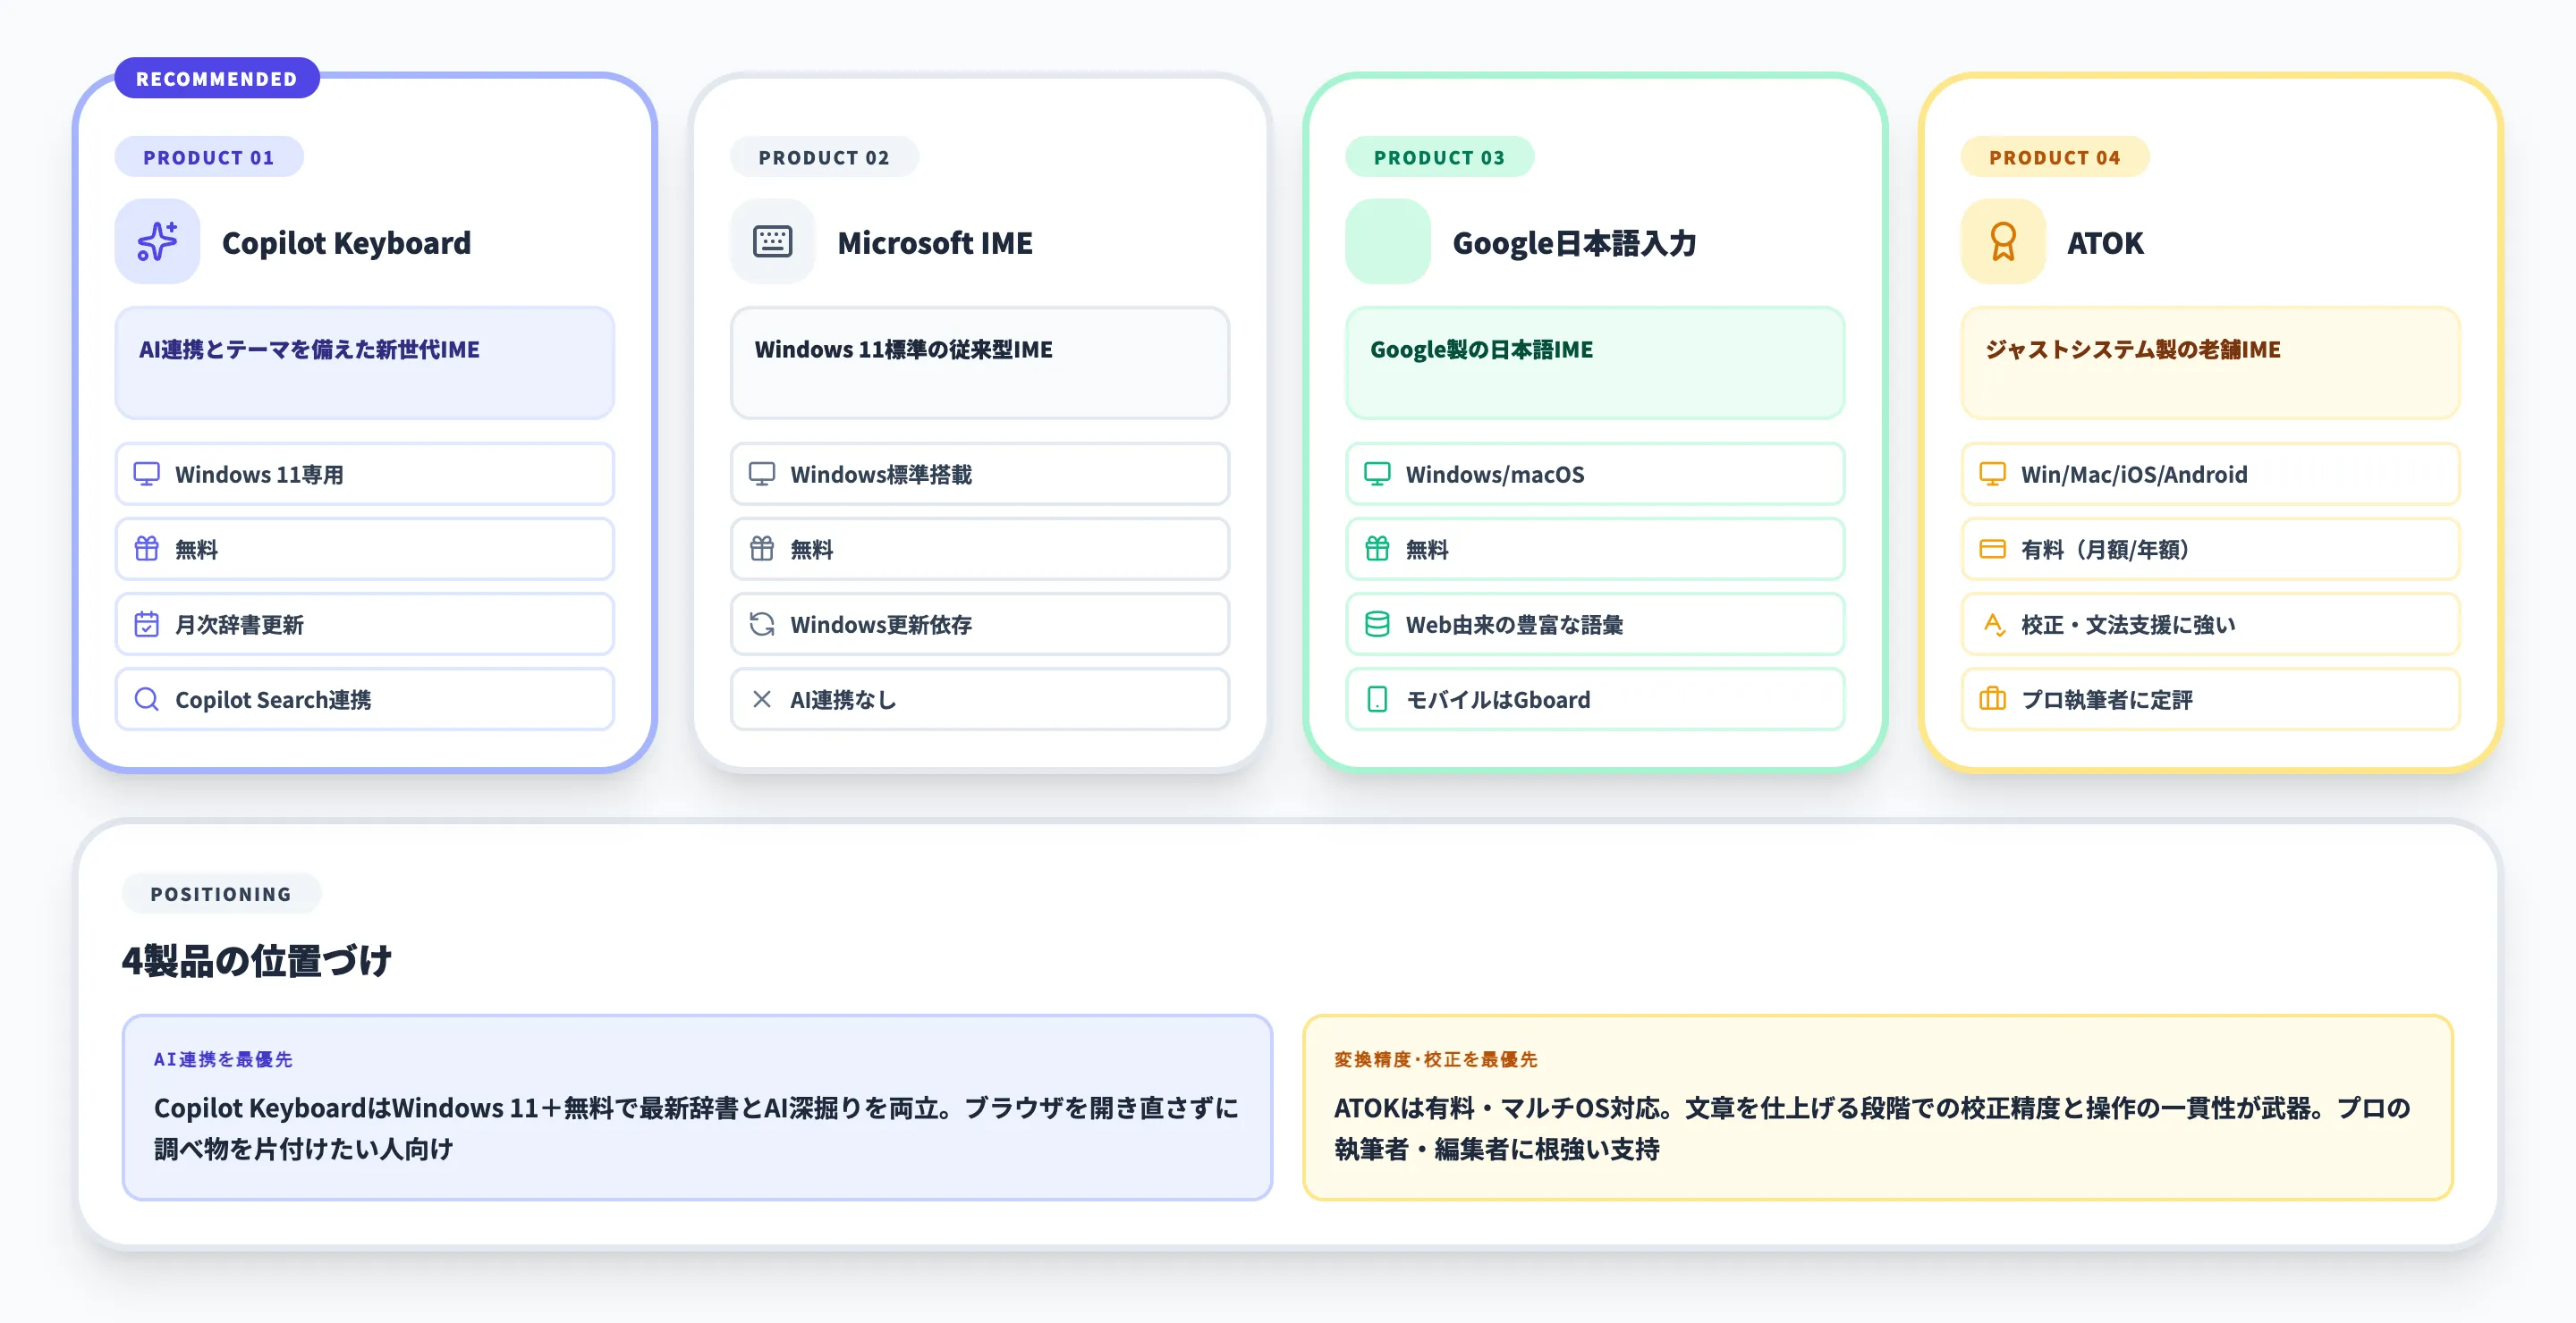This screenshot has width=2576, height=1323.
Task: Click the award ribbon icon beside ATOK
Action: [2003, 242]
